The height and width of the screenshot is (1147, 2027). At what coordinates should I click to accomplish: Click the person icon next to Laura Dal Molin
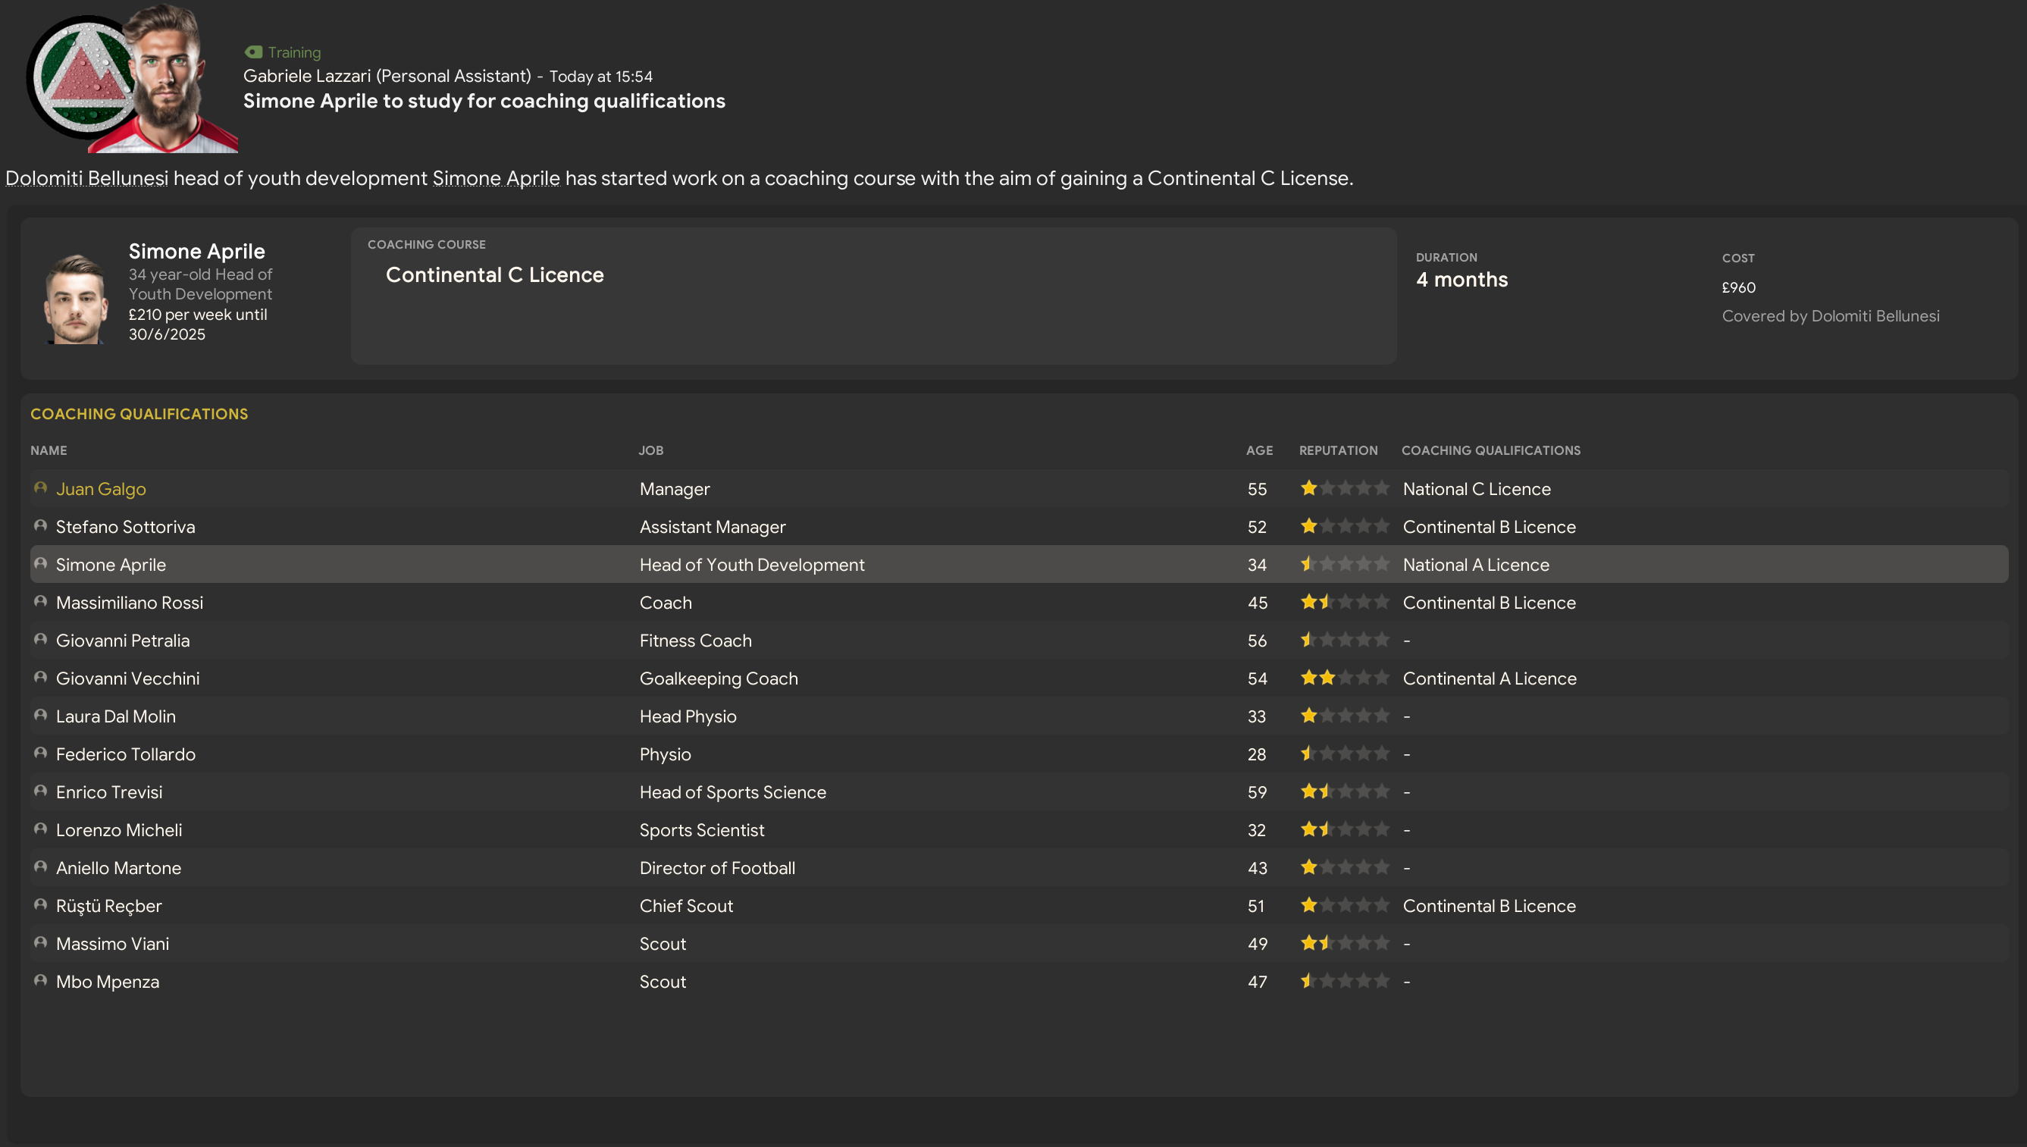point(40,716)
